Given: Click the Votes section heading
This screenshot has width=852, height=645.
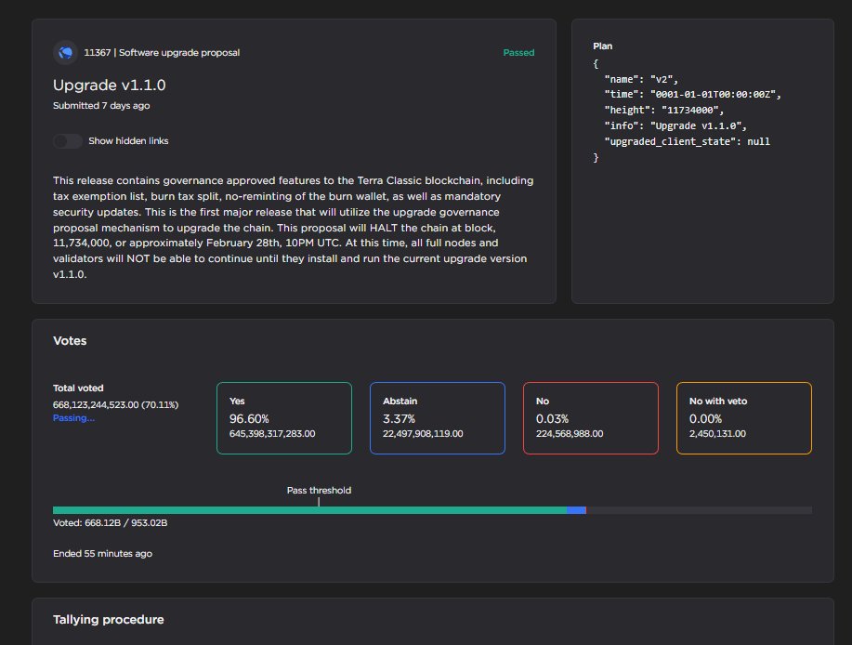Looking at the screenshot, I should [x=70, y=341].
